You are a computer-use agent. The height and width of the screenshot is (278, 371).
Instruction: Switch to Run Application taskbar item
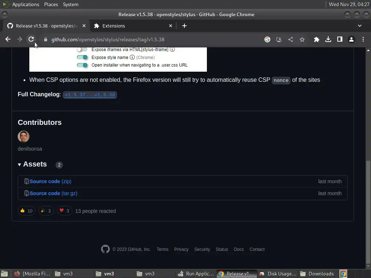196,274
